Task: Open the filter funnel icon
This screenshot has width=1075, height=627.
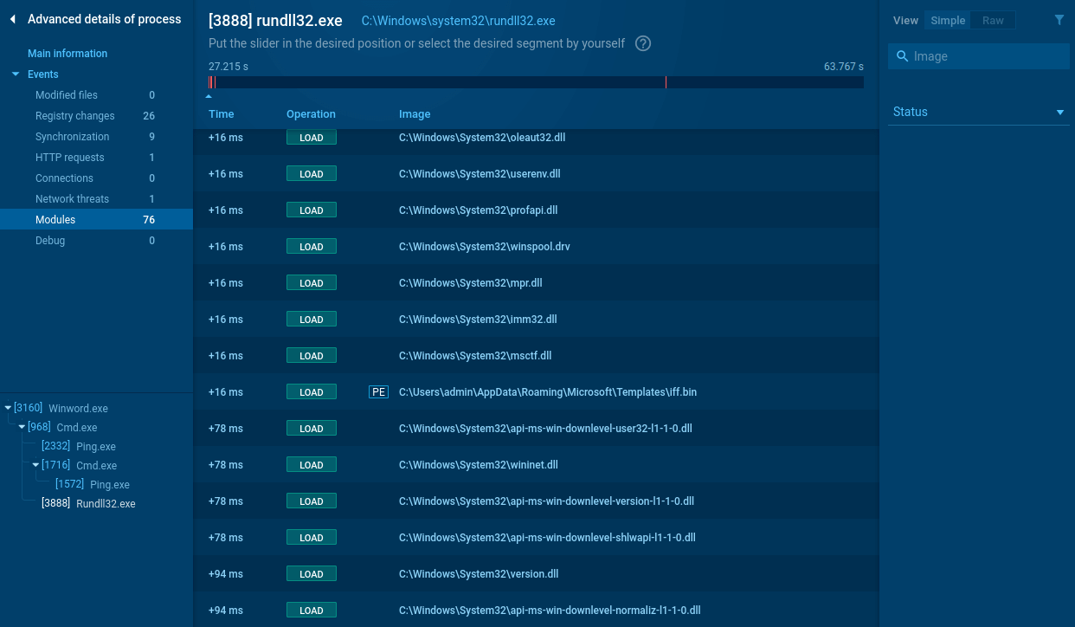Action: click(x=1059, y=20)
